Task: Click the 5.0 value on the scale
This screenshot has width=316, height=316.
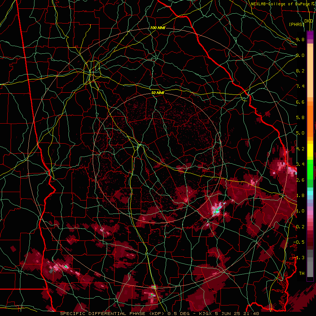Action: 300,133
